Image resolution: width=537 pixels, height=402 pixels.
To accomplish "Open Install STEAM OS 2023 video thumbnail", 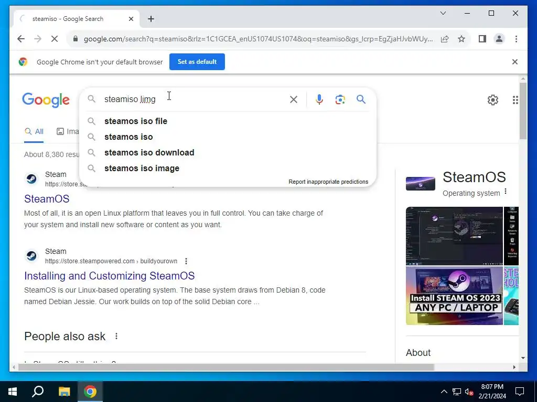I will [454, 296].
